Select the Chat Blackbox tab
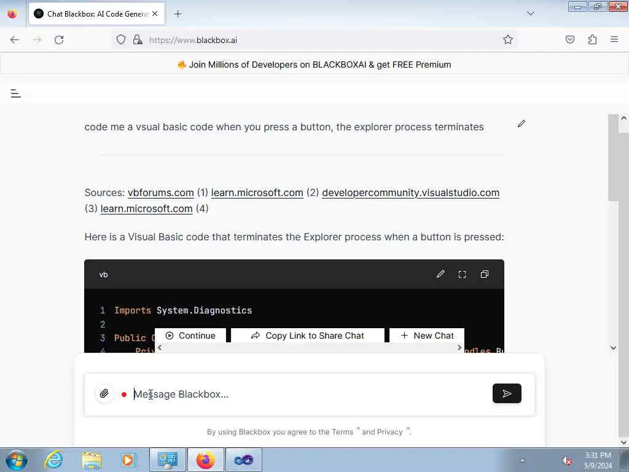This screenshot has height=472, width=629. tap(96, 14)
